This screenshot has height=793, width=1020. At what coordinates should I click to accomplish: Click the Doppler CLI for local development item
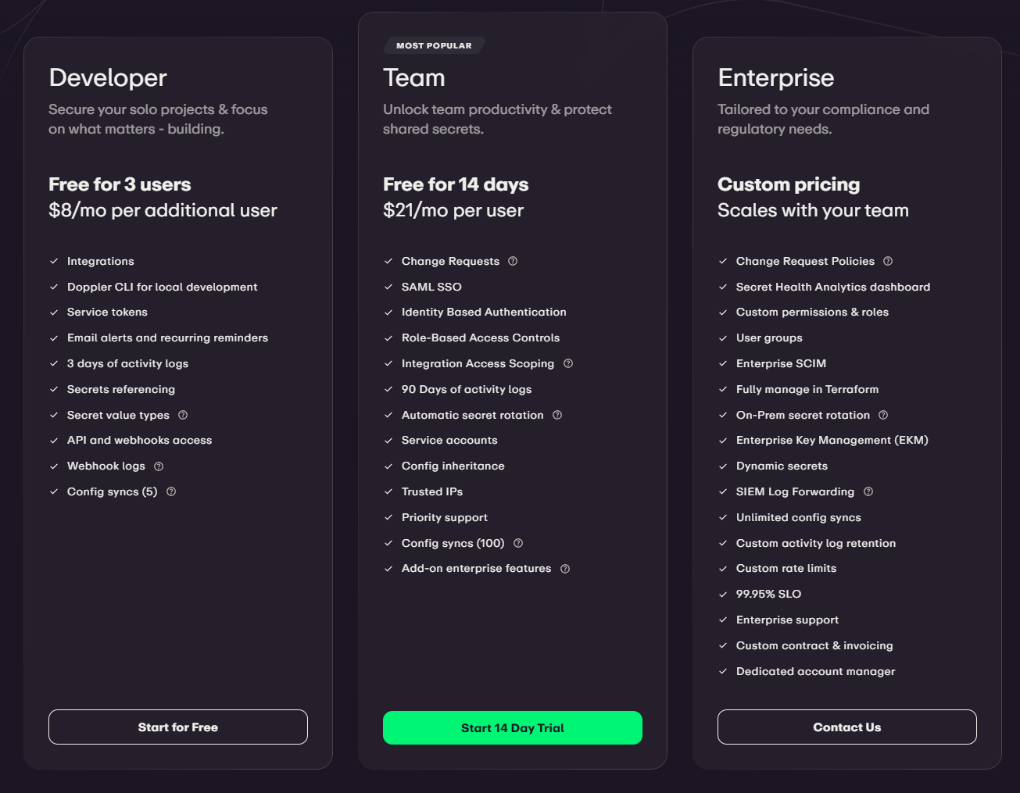[x=162, y=287]
